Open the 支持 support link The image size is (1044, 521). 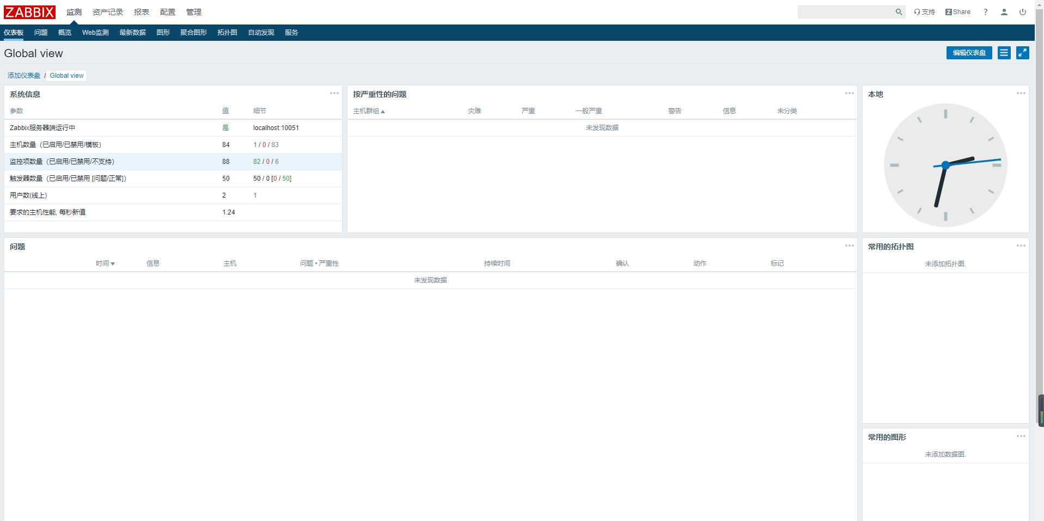[924, 12]
